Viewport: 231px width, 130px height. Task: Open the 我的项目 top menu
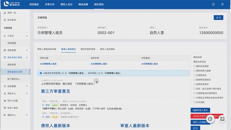(99, 5)
